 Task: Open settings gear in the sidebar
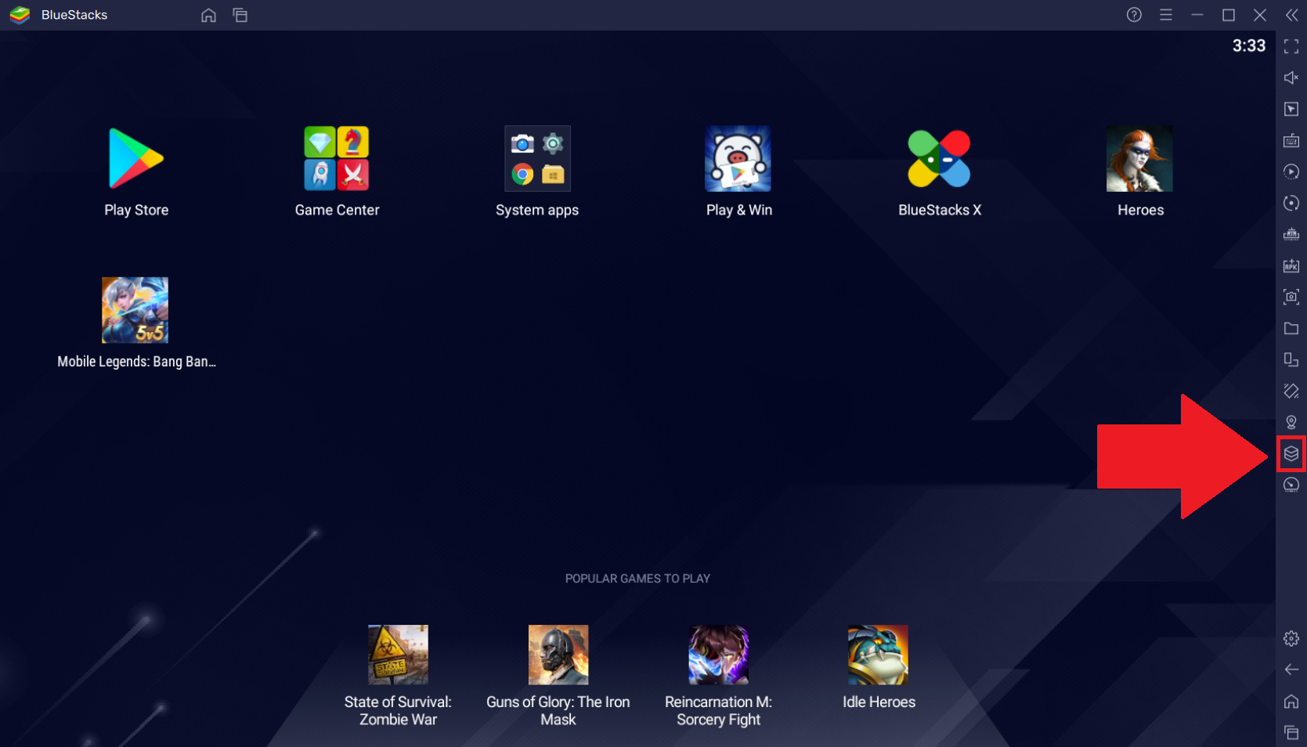pyautogui.click(x=1291, y=639)
